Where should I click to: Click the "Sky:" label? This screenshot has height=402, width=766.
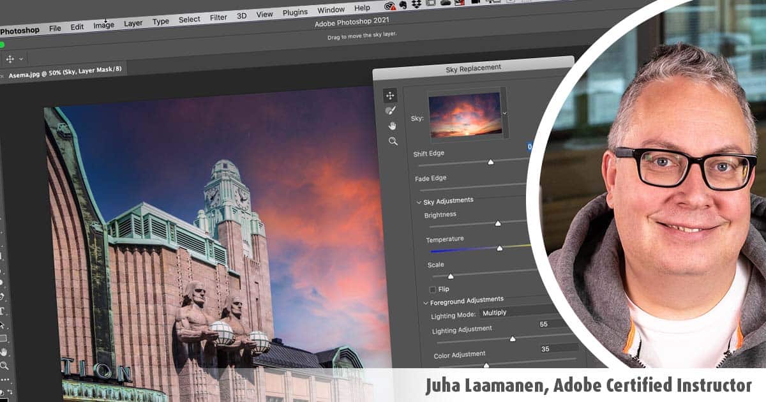pyautogui.click(x=417, y=119)
